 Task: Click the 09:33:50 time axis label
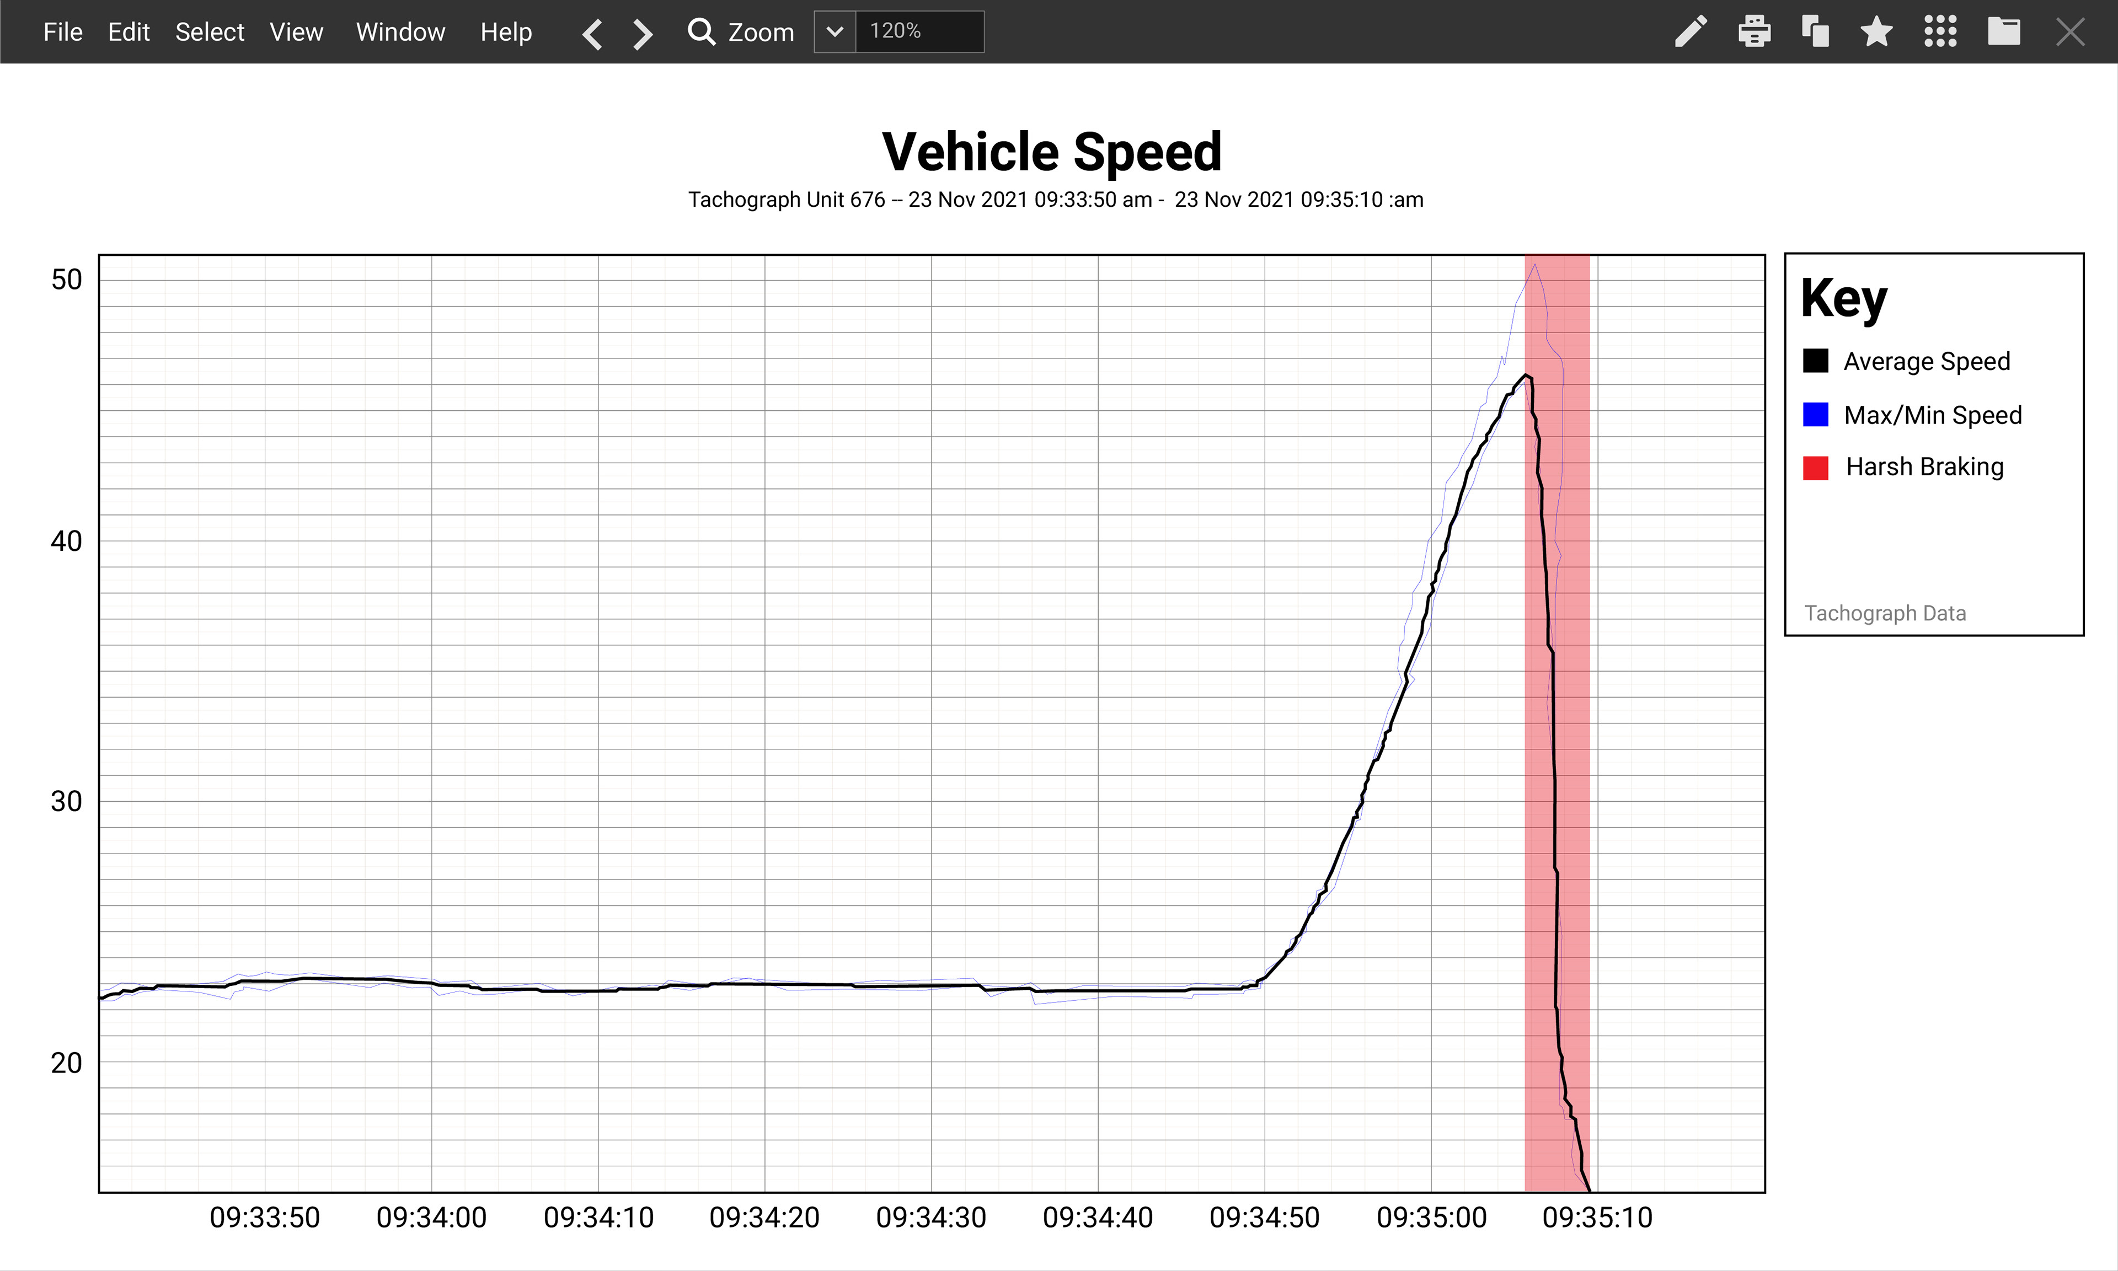point(265,1217)
